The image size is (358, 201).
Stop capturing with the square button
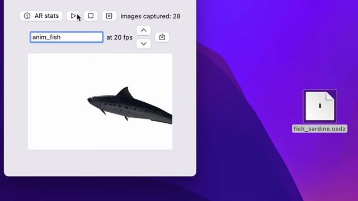point(91,16)
